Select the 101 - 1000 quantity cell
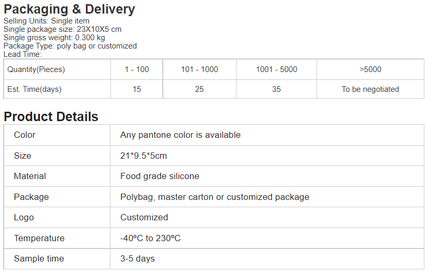 (199, 69)
